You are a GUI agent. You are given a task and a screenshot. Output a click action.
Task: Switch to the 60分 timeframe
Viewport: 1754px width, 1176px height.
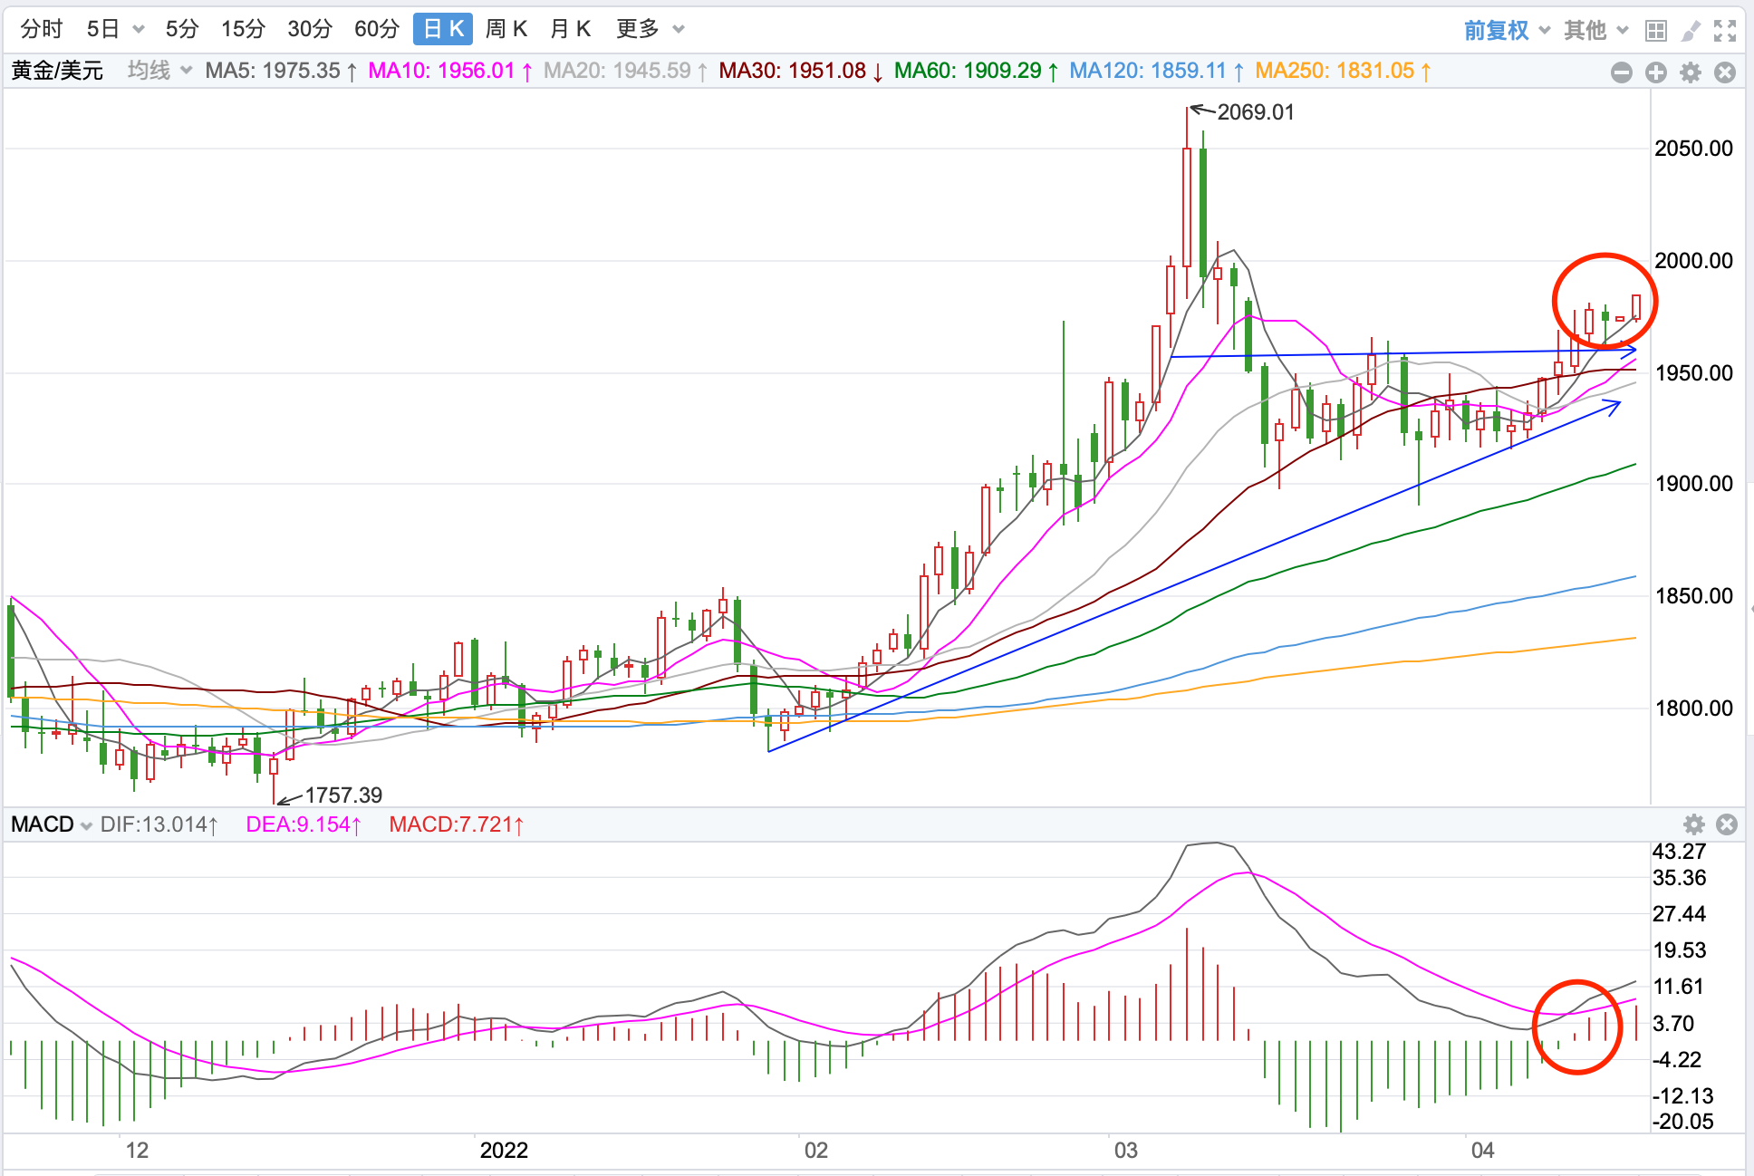(x=377, y=29)
